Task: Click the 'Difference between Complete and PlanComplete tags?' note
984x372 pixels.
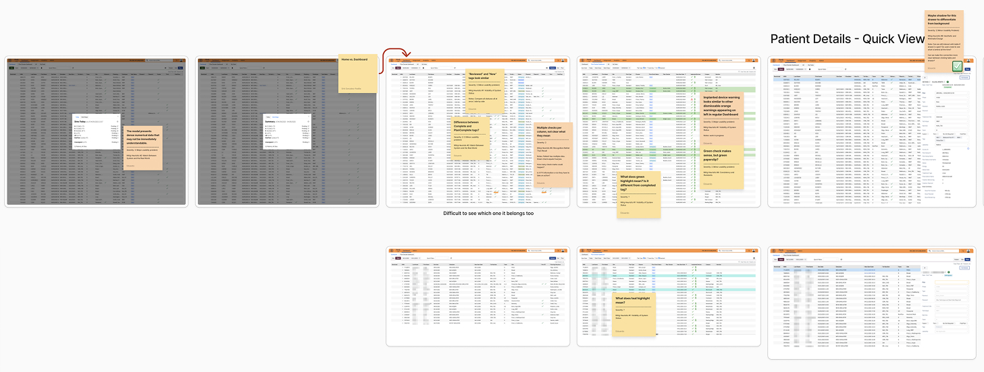Action: point(471,140)
